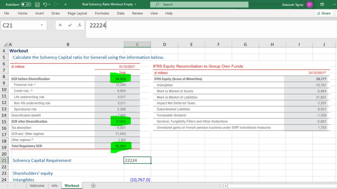Go to next sheet with navigation arrow
337x189 pixels.
click(x=15, y=186)
